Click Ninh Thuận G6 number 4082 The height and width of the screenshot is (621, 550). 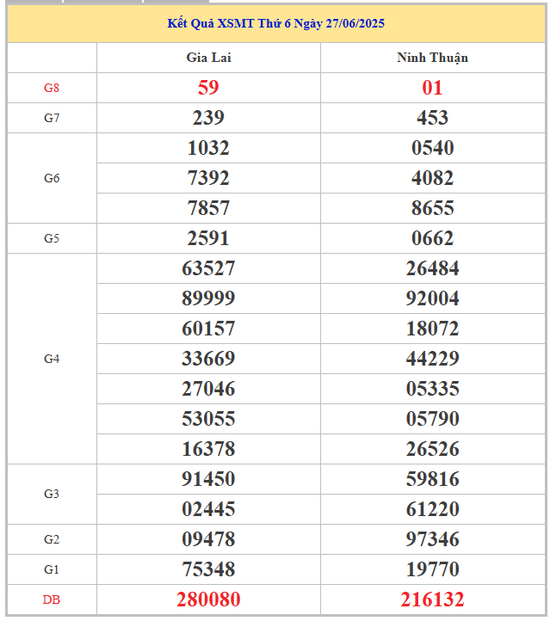[x=432, y=178]
